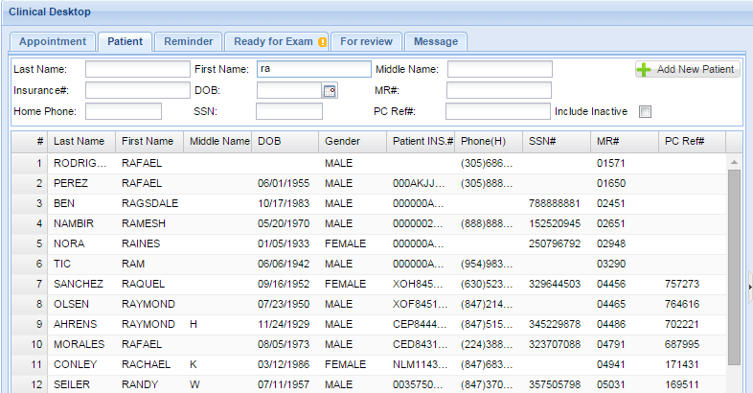Select the BEN RAGSDALE patient row

(369, 204)
